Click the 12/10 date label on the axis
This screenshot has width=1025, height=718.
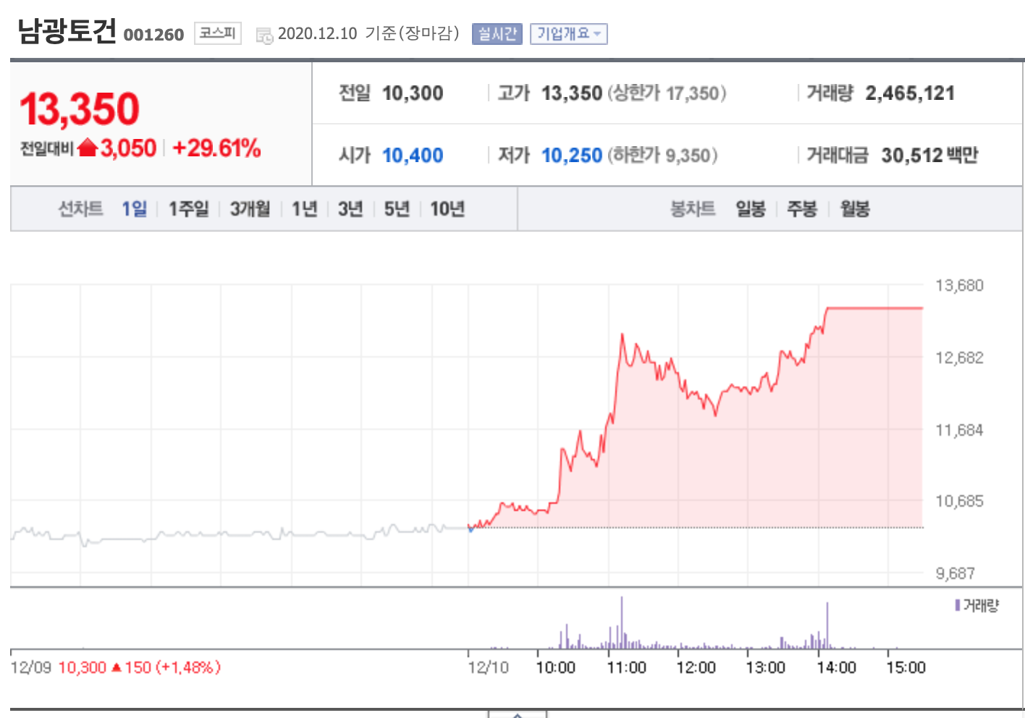click(489, 667)
